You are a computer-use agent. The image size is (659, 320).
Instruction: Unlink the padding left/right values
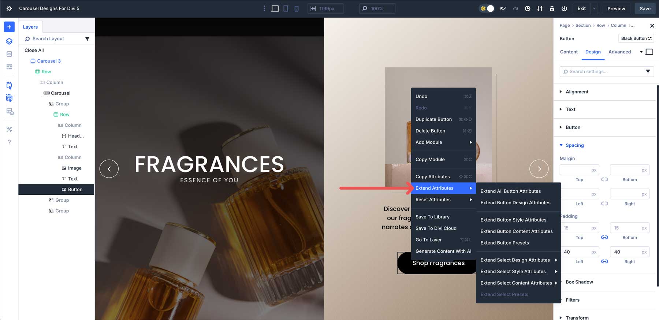[604, 261]
